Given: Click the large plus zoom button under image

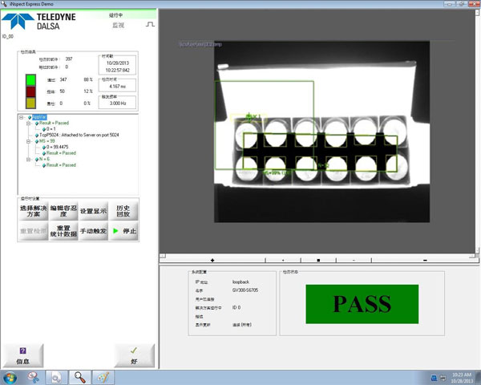Looking at the screenshot, I should [212, 260].
